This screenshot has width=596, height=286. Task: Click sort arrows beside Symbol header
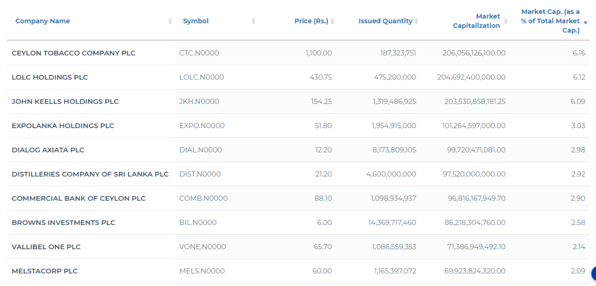click(x=253, y=21)
